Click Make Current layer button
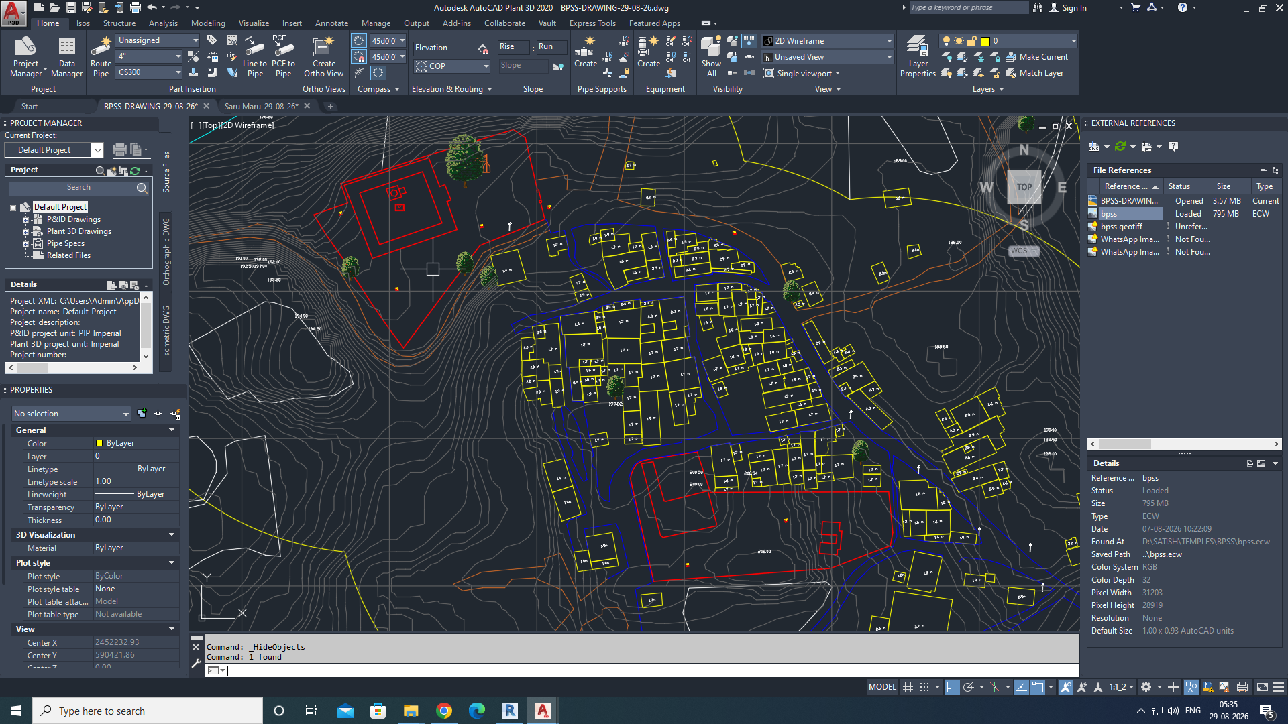The image size is (1288, 724). [1036, 57]
